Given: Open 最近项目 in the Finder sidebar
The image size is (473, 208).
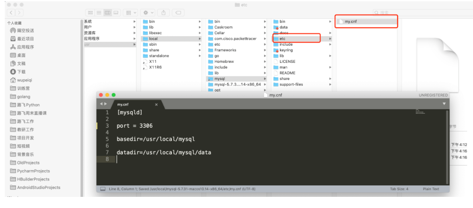Looking at the screenshot, I should point(22,39).
